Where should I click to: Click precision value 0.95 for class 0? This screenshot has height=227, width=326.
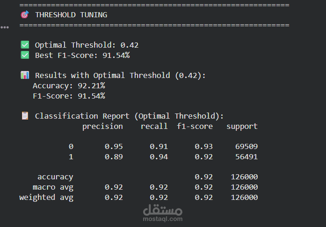pyautogui.click(x=114, y=146)
